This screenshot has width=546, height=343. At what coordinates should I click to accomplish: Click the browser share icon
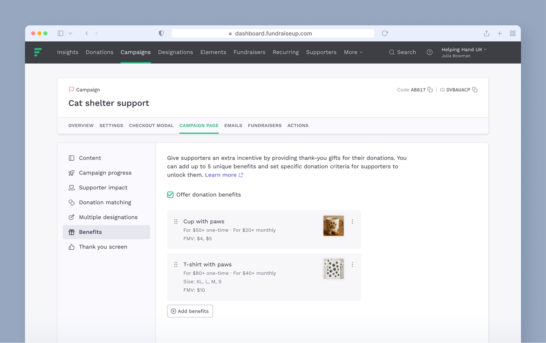486,33
